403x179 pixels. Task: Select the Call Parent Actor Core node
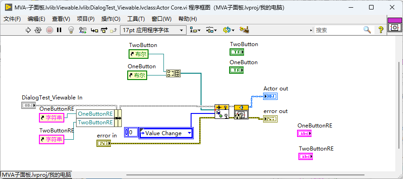[241, 112]
